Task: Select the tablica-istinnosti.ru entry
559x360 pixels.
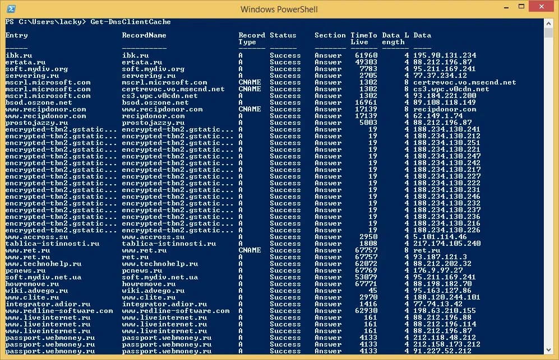Action: (52, 244)
